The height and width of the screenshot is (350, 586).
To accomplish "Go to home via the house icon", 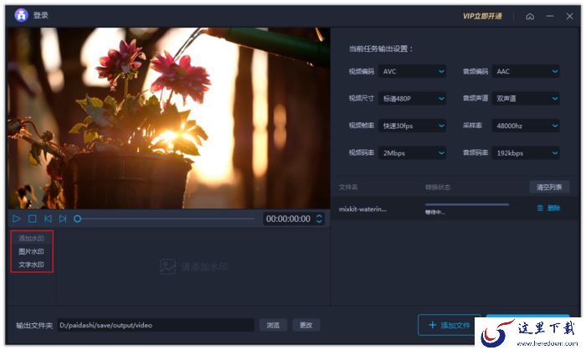I will 530,16.
